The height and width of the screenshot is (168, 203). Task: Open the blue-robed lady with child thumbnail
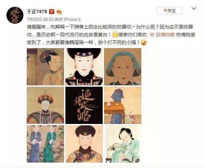123,105
